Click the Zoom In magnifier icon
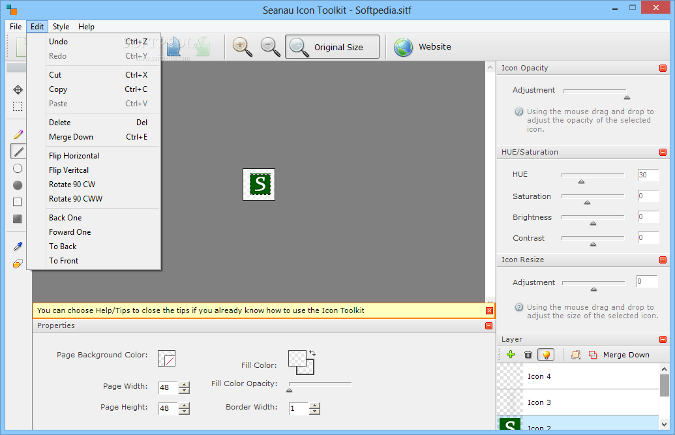675x435 pixels. tap(243, 46)
